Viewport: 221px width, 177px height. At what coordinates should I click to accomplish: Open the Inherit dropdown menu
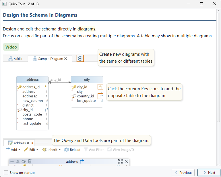[51, 150]
